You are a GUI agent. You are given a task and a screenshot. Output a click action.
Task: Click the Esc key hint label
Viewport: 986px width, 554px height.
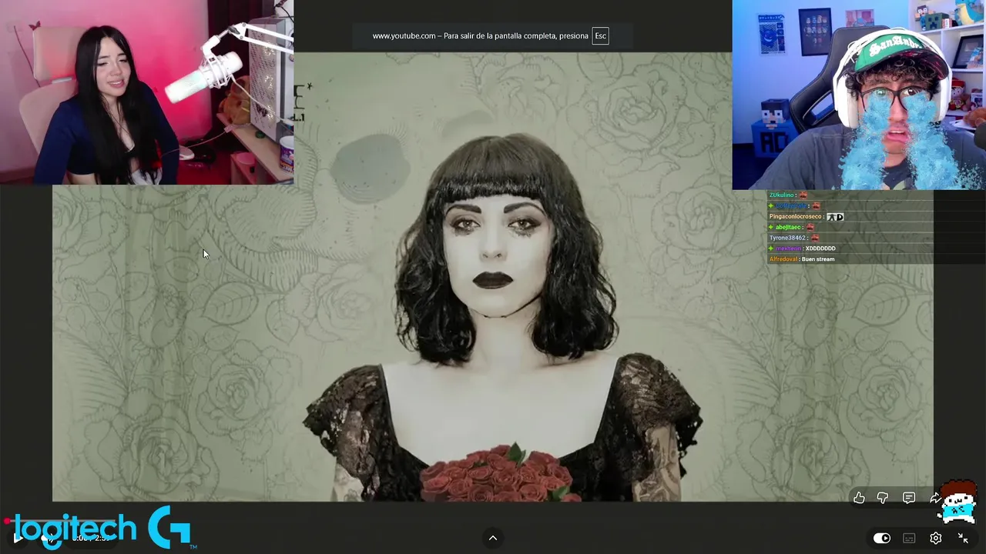(600, 35)
